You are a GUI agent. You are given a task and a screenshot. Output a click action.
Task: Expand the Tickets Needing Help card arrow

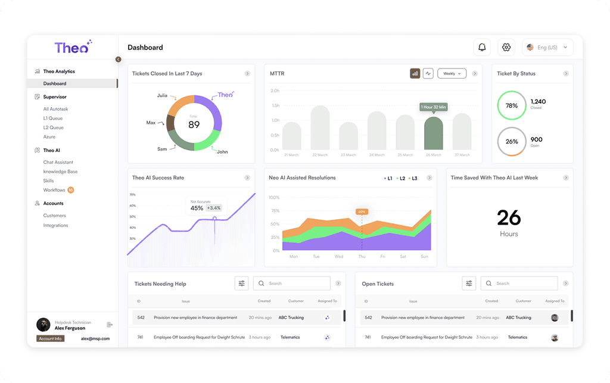tap(338, 284)
